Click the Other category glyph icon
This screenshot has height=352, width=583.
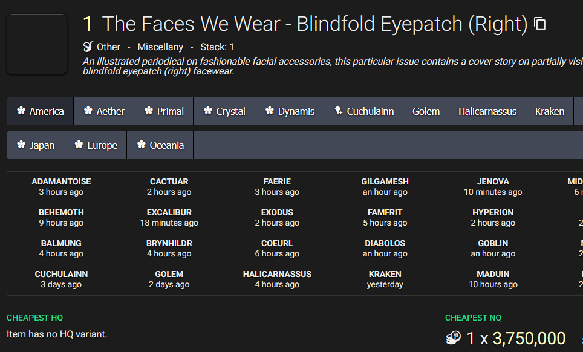(88, 47)
